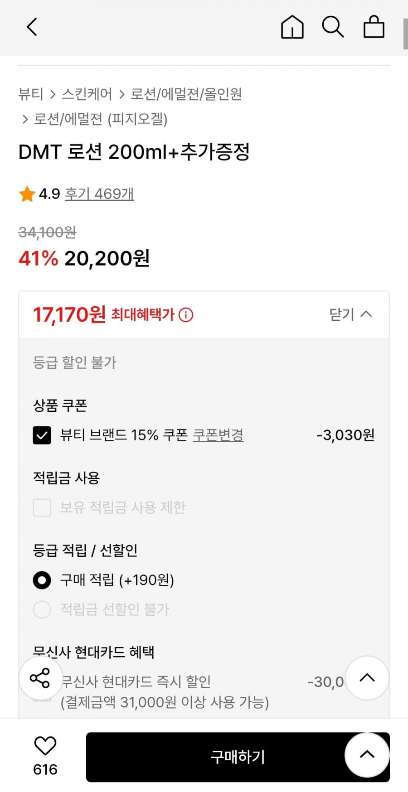Click the 쿠폰변경 link
This screenshot has width=408, height=792.
tap(218, 435)
